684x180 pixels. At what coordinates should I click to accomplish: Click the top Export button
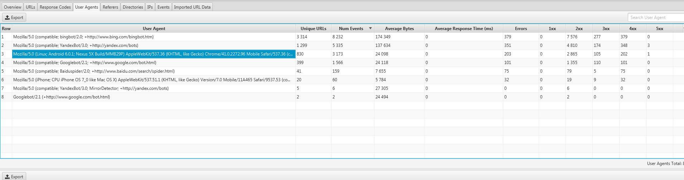click(14, 17)
